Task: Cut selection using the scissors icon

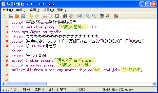Action: [x=45, y=16]
